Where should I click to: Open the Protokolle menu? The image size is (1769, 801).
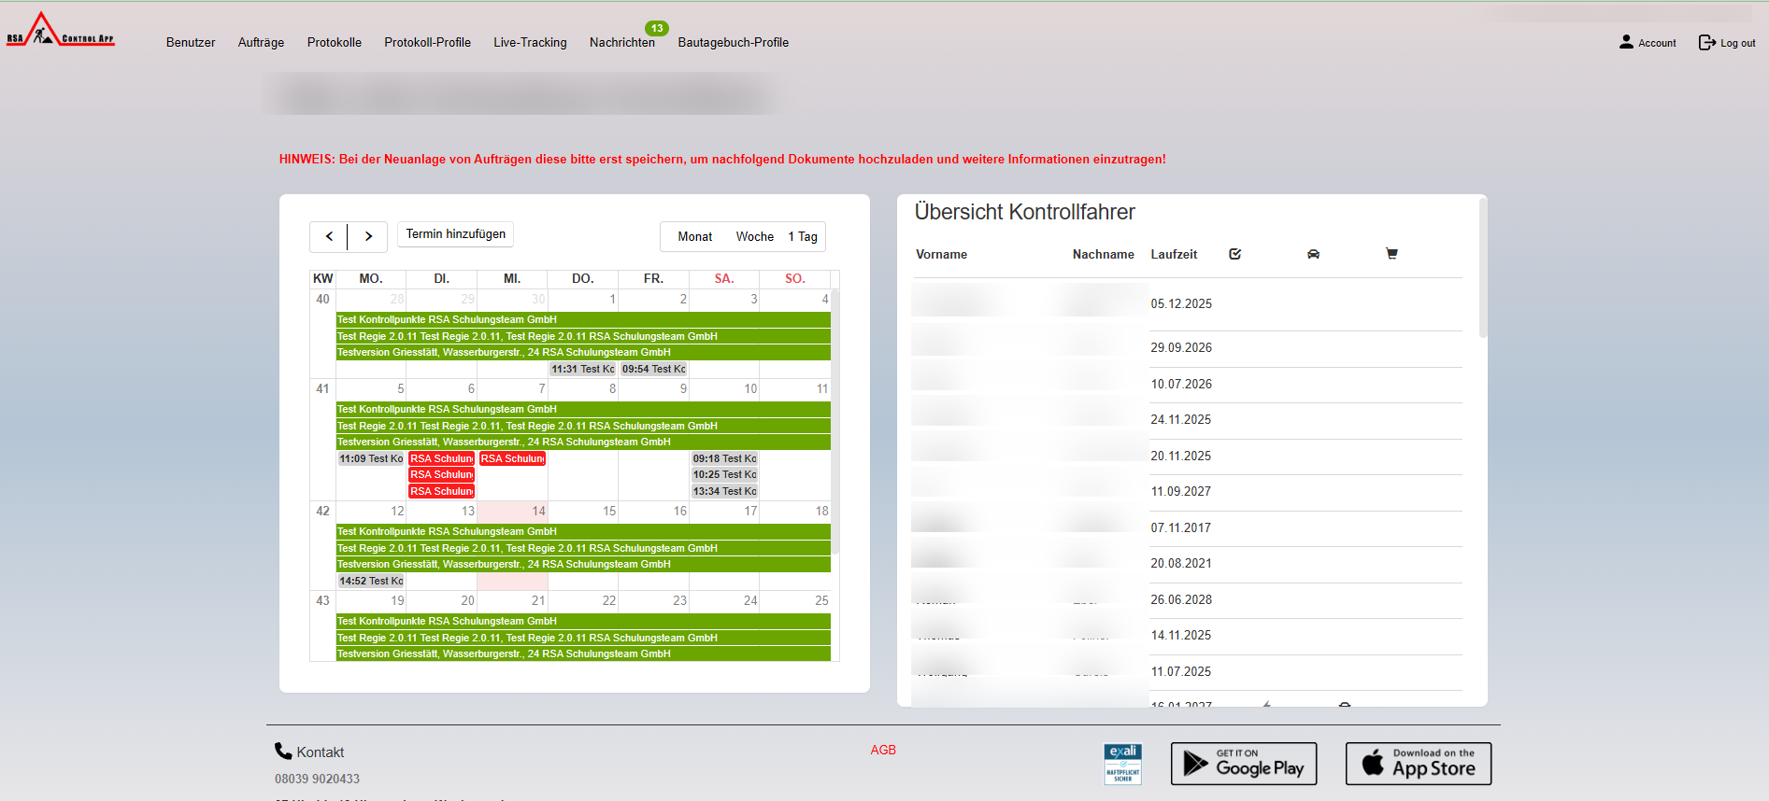pyautogui.click(x=335, y=43)
